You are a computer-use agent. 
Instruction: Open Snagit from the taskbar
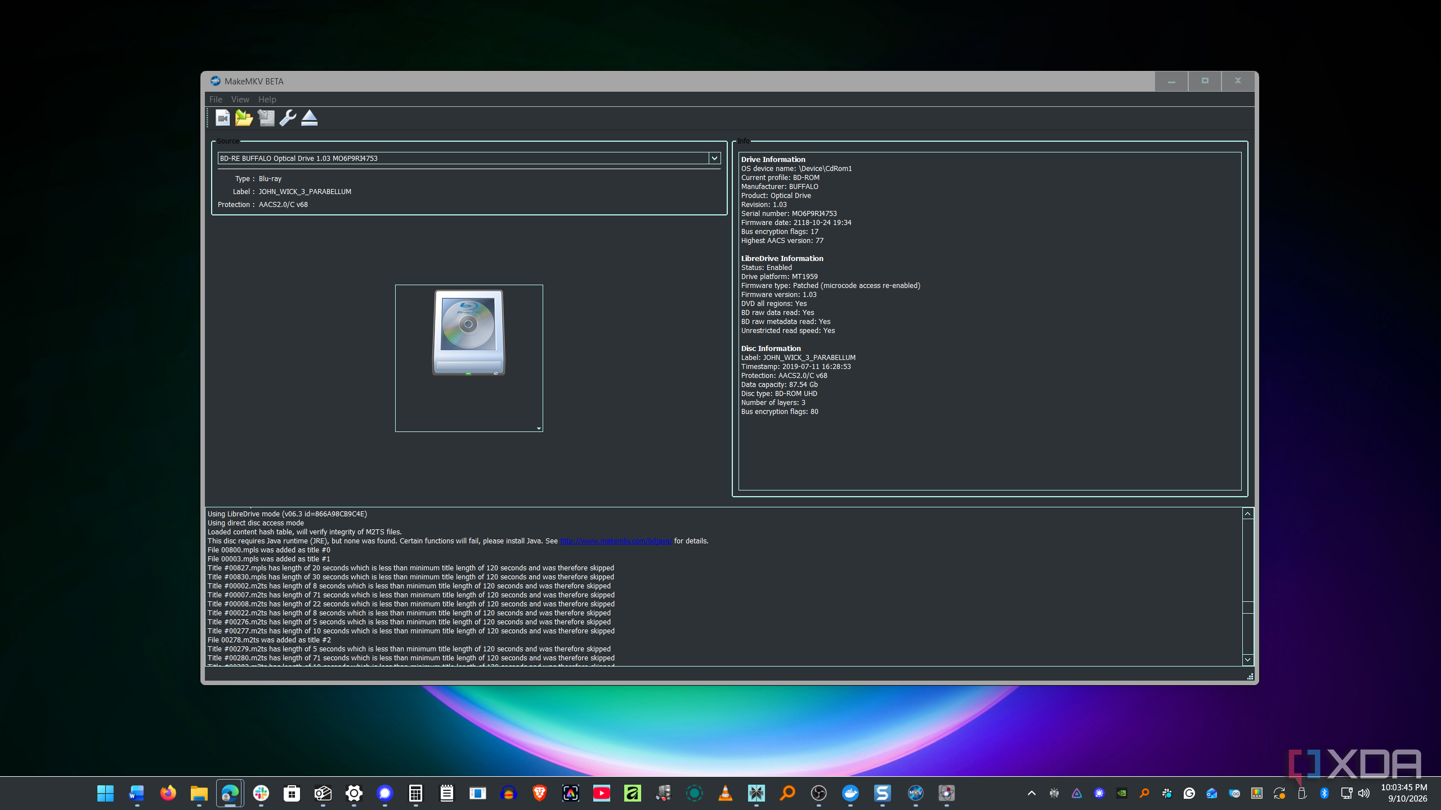coord(882,793)
